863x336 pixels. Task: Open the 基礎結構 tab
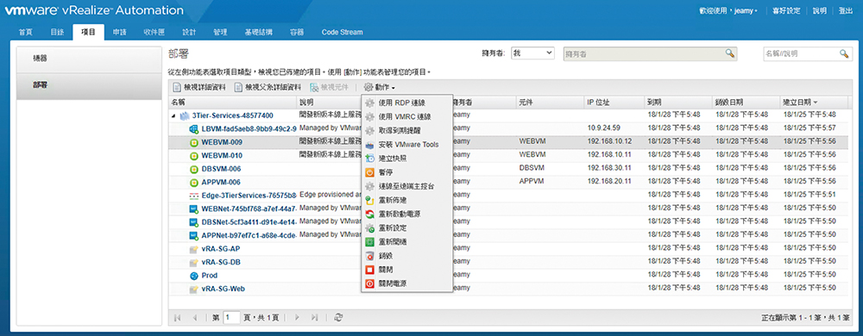pos(258,32)
